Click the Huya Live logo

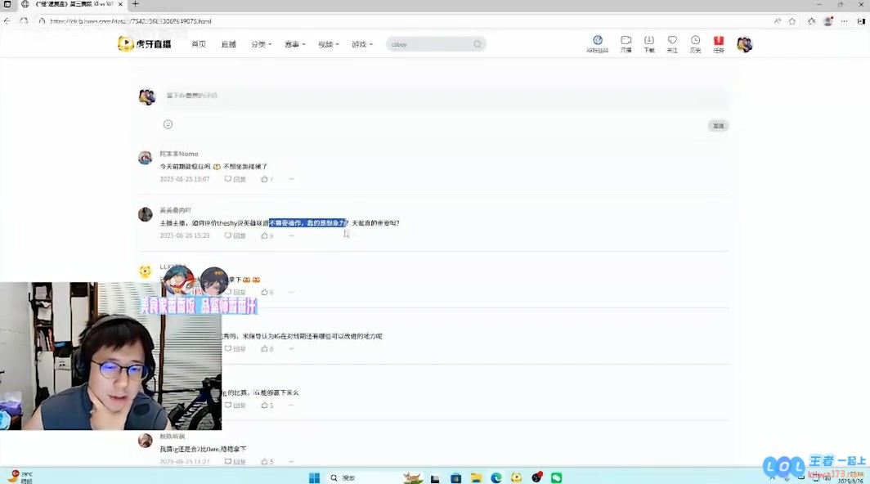coord(144,44)
